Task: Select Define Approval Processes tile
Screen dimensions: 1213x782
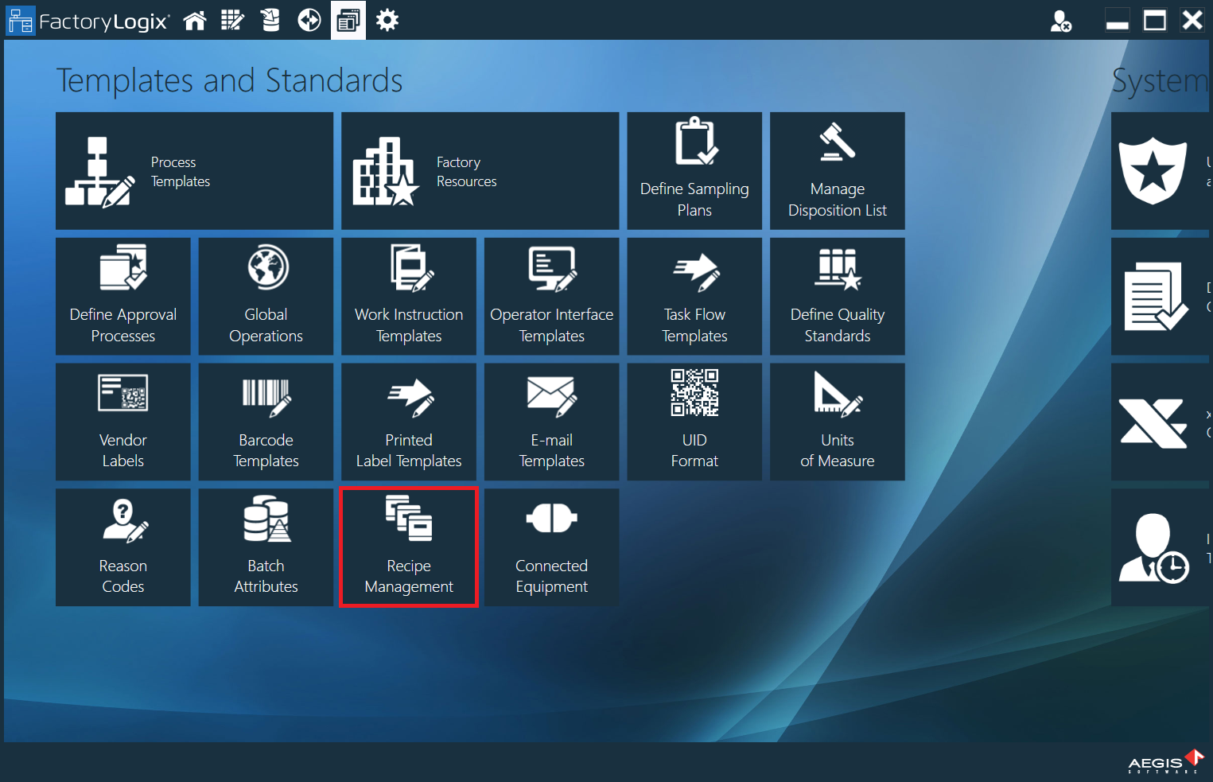Action: click(x=123, y=296)
